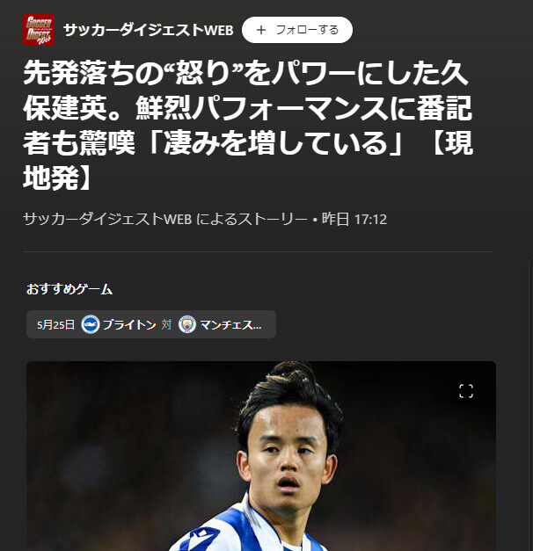This screenshot has height=551, width=533.
Task: Click 驚嘆 in the article headline
Action: point(107,143)
